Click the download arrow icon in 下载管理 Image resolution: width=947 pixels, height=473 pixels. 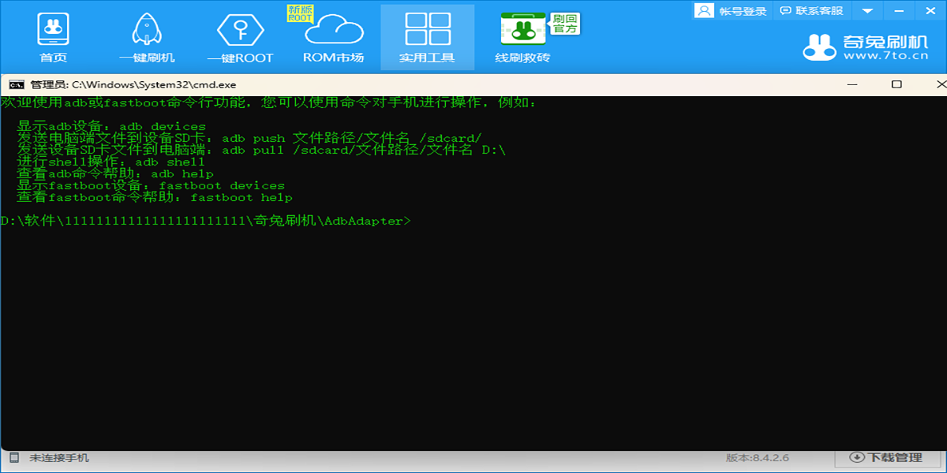pyautogui.click(x=858, y=456)
